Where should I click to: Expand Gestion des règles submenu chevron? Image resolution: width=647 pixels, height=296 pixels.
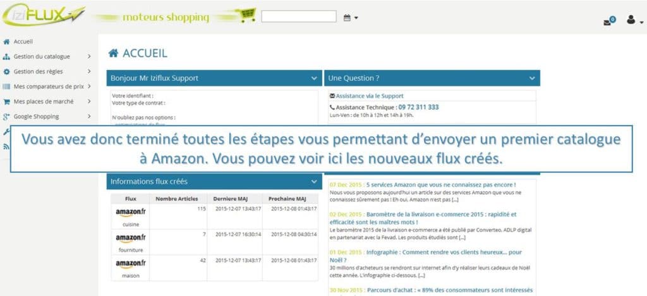point(89,71)
